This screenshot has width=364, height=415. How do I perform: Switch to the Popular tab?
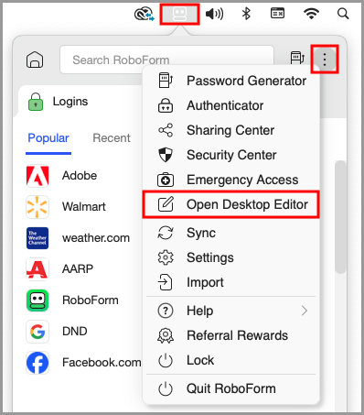pos(48,138)
